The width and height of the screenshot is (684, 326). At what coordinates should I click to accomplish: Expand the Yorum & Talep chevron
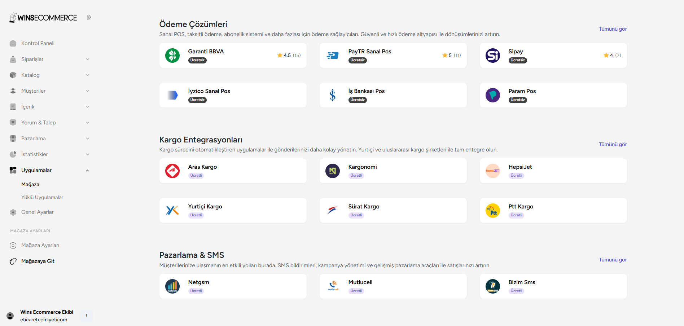pyautogui.click(x=87, y=123)
